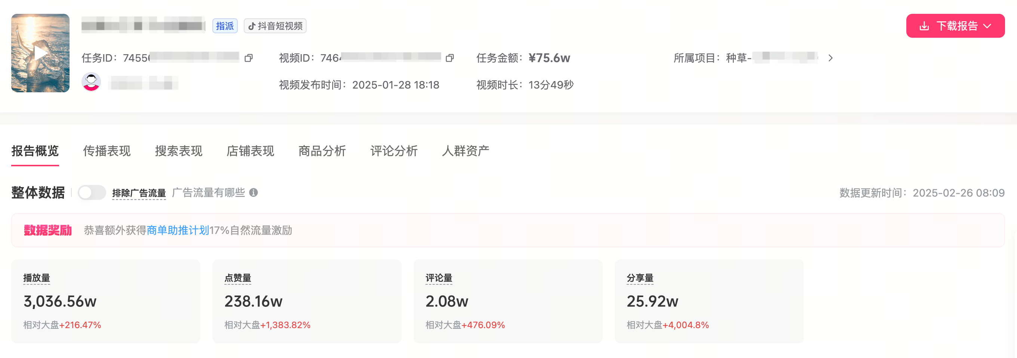Go to the 评论分析 tab
This screenshot has height=358, width=1017.
click(x=394, y=151)
